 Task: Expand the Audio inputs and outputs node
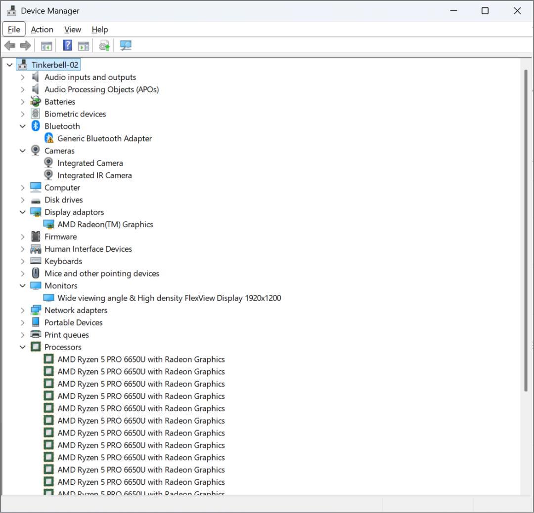point(23,77)
